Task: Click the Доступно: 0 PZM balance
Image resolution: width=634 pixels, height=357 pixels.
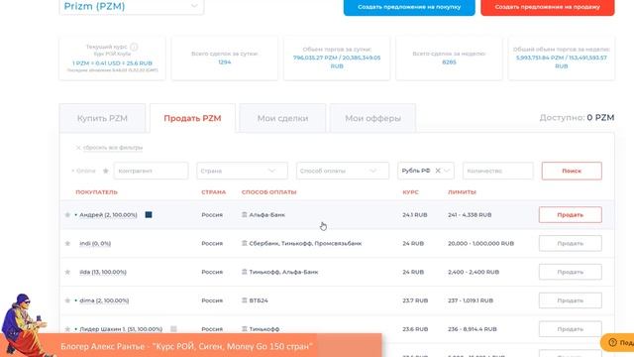Action: pos(577,118)
